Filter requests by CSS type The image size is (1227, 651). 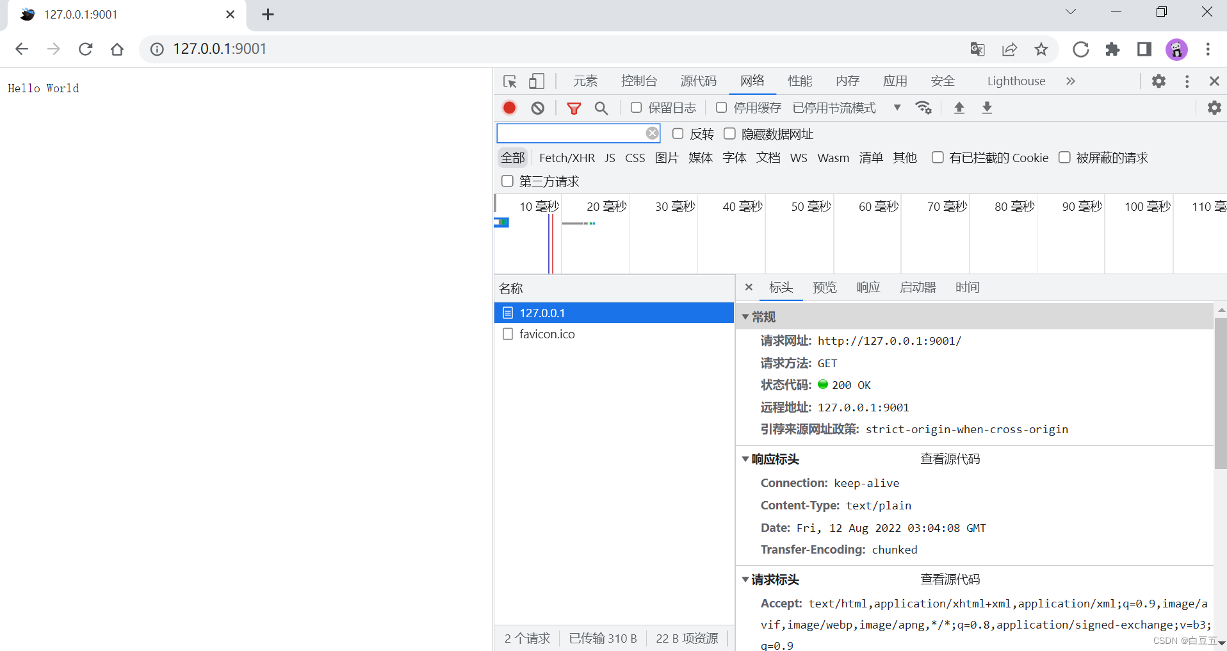tap(635, 158)
